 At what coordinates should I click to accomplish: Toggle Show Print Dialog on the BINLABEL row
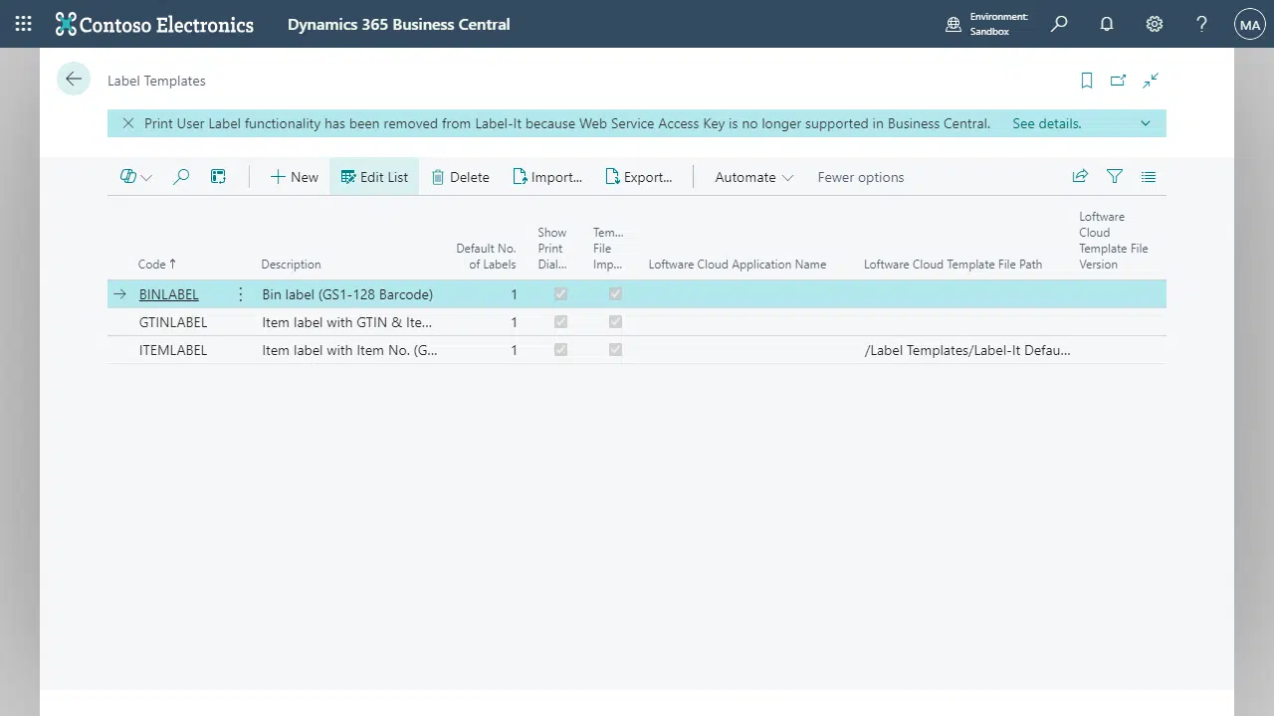pyautogui.click(x=560, y=293)
